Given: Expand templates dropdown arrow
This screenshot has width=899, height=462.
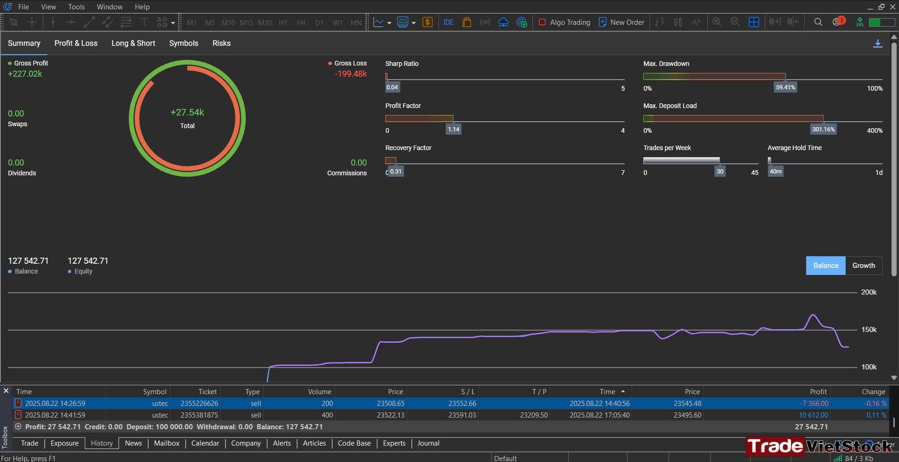Looking at the screenshot, I should point(413,22).
